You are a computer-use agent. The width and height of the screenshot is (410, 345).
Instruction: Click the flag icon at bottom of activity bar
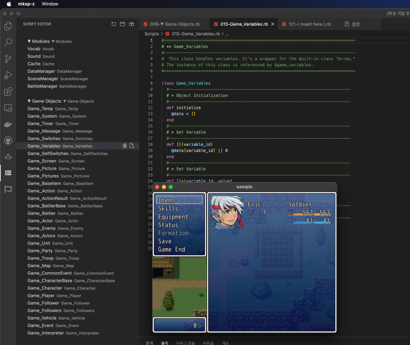(x=8, y=189)
